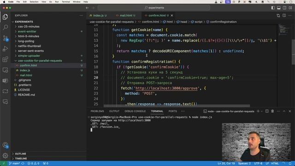Kill terminal with trash icon
Viewport: 295px width, 166px height.
[272, 111]
